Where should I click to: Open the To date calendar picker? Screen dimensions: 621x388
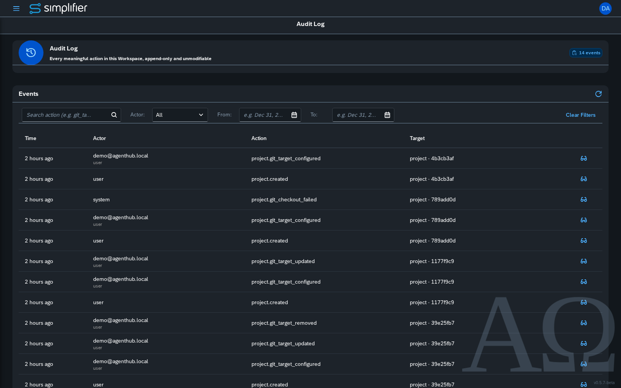coord(387,115)
